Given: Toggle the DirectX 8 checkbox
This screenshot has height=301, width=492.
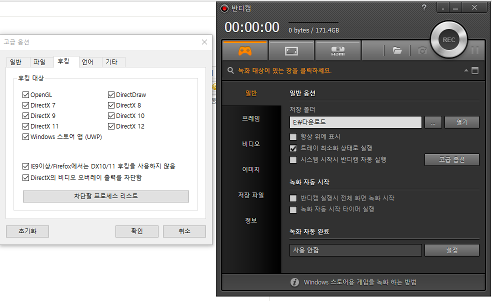Looking at the screenshot, I should [111, 105].
